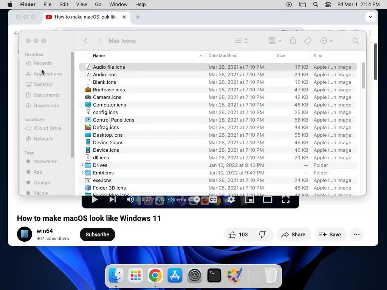Click the win64 channel name
Screen dimensions: 387x290
(45, 231)
